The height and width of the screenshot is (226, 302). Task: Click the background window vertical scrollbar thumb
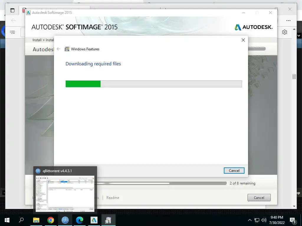[294, 77]
